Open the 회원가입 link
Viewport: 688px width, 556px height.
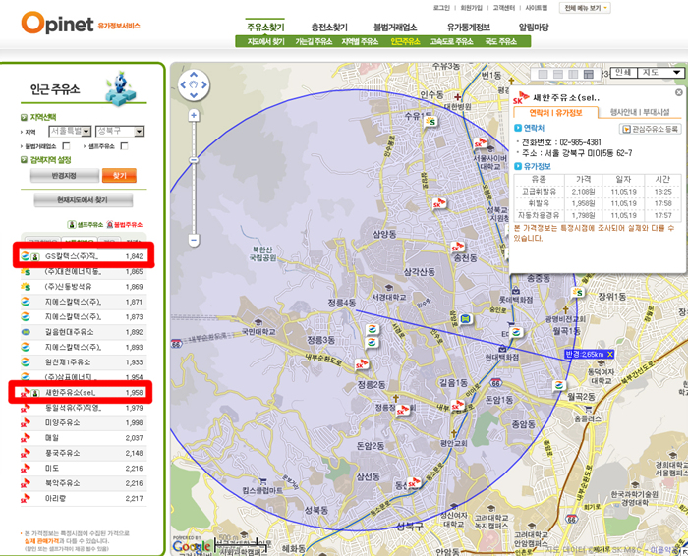(x=471, y=8)
